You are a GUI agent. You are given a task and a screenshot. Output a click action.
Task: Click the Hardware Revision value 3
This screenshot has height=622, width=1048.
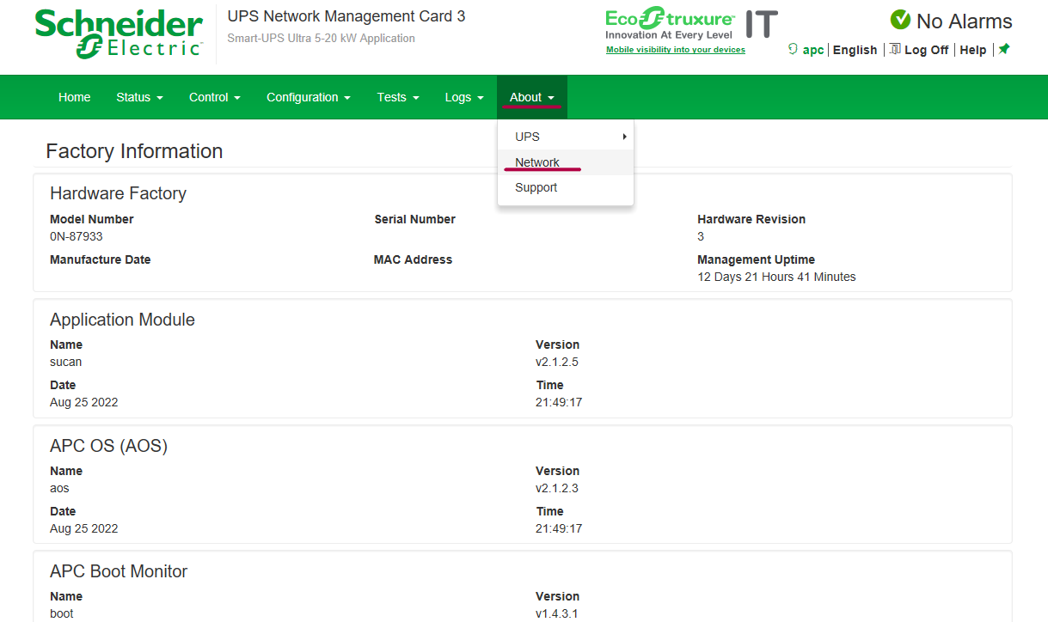coord(701,236)
